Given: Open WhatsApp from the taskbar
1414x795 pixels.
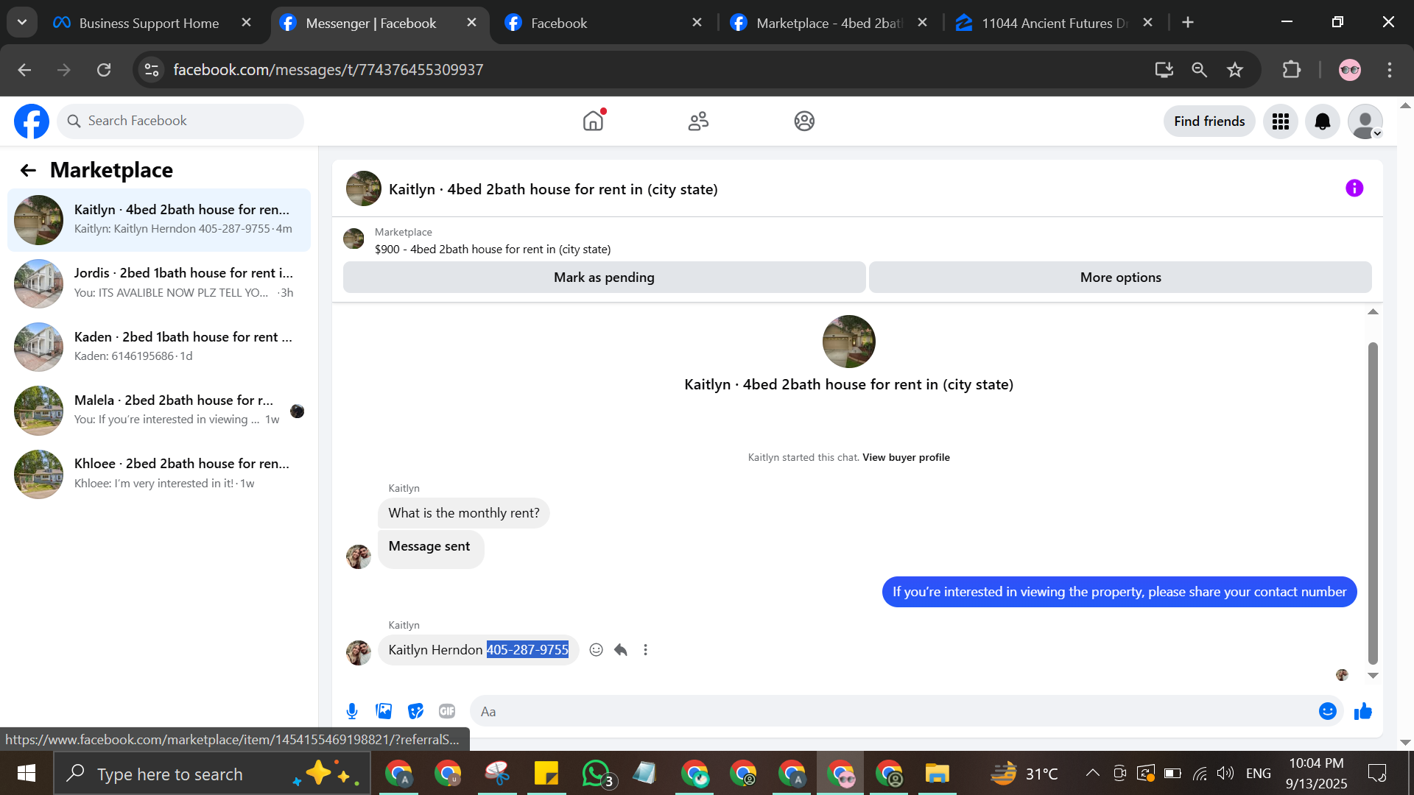Looking at the screenshot, I should tap(596, 774).
